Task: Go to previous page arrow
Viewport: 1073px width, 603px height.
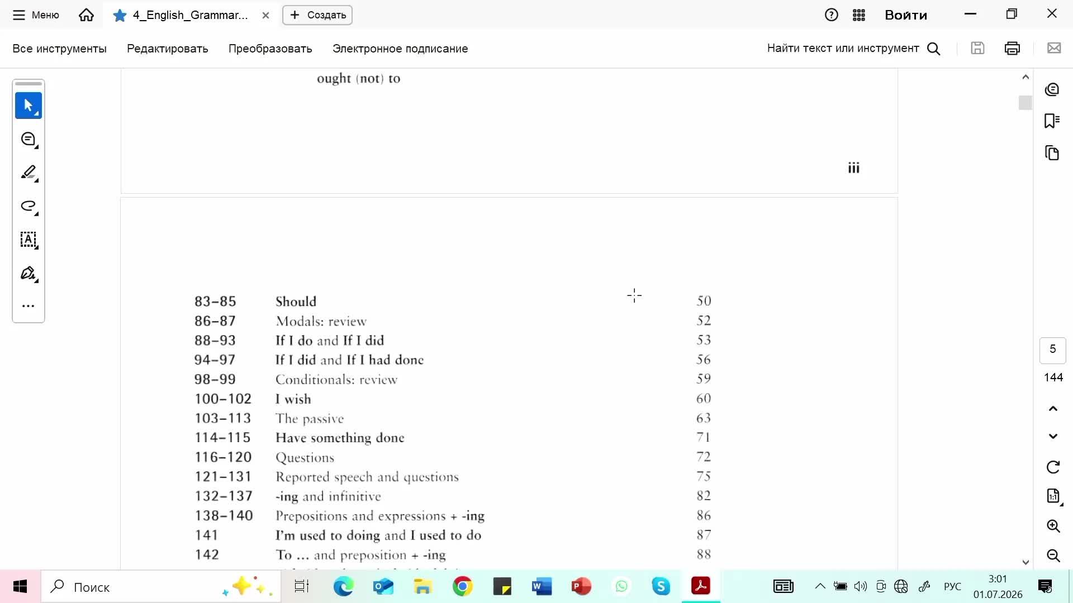Action: point(1053,409)
